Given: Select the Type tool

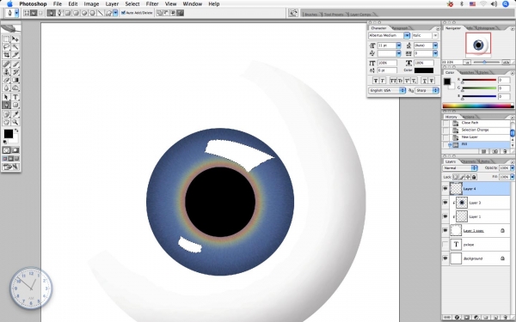Looking at the screenshot, I should pos(15,97).
